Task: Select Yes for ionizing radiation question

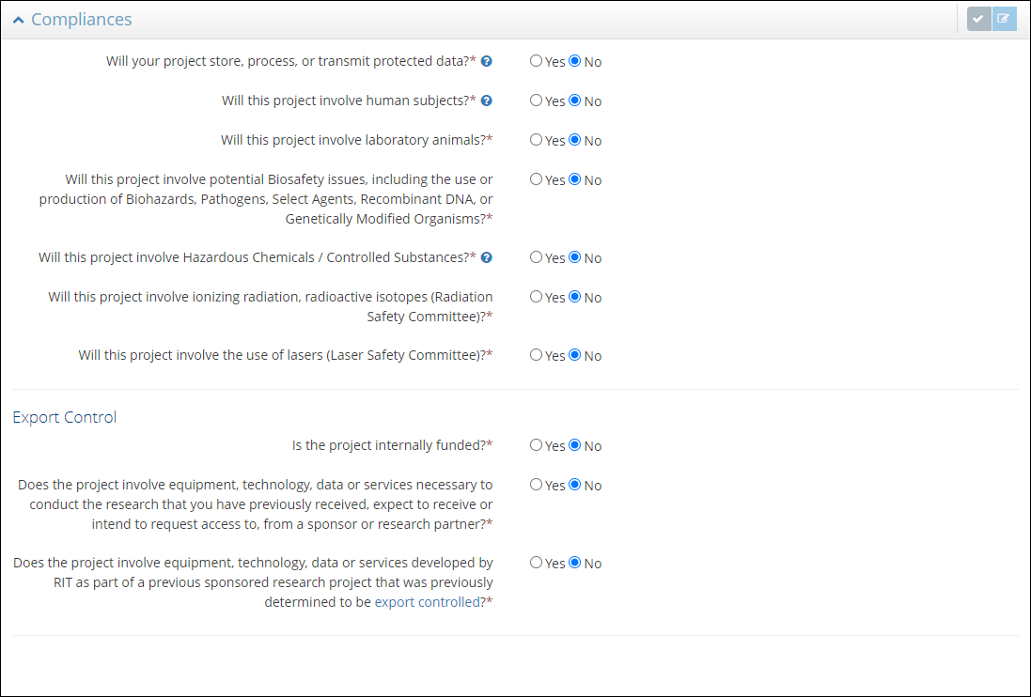Action: pos(536,297)
